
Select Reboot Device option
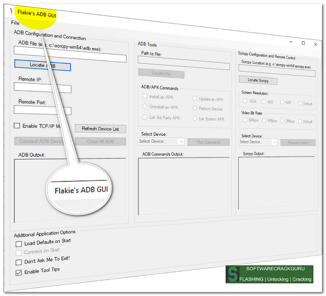195,108
